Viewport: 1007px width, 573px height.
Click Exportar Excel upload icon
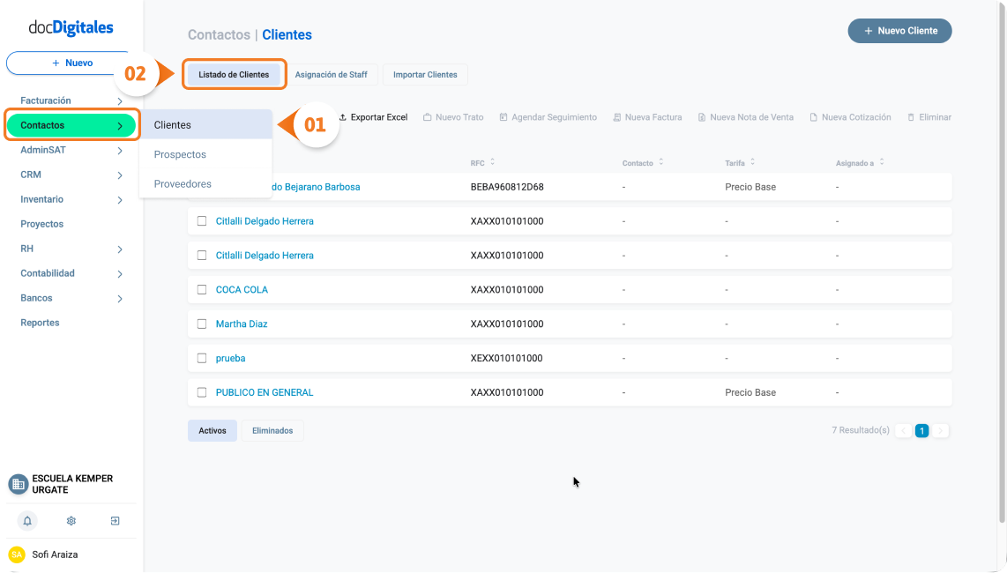point(343,117)
